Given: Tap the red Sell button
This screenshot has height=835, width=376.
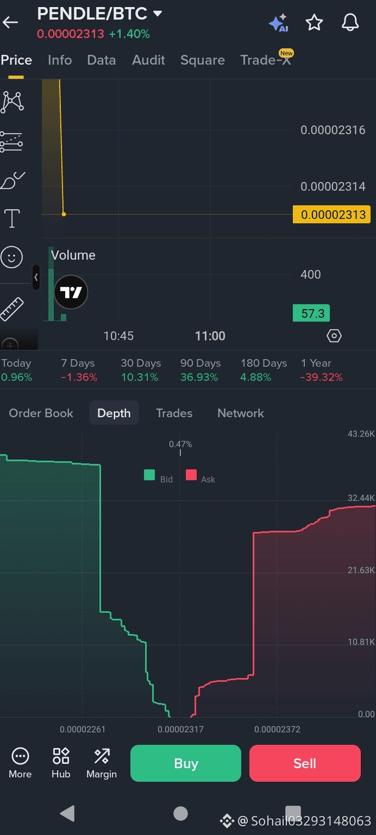Looking at the screenshot, I should point(305,763).
